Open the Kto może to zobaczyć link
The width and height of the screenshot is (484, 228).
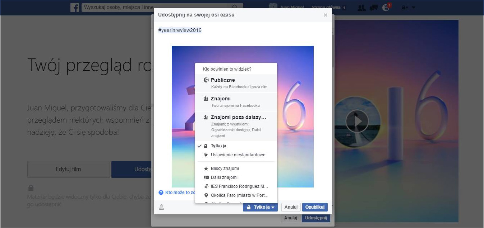180,193
